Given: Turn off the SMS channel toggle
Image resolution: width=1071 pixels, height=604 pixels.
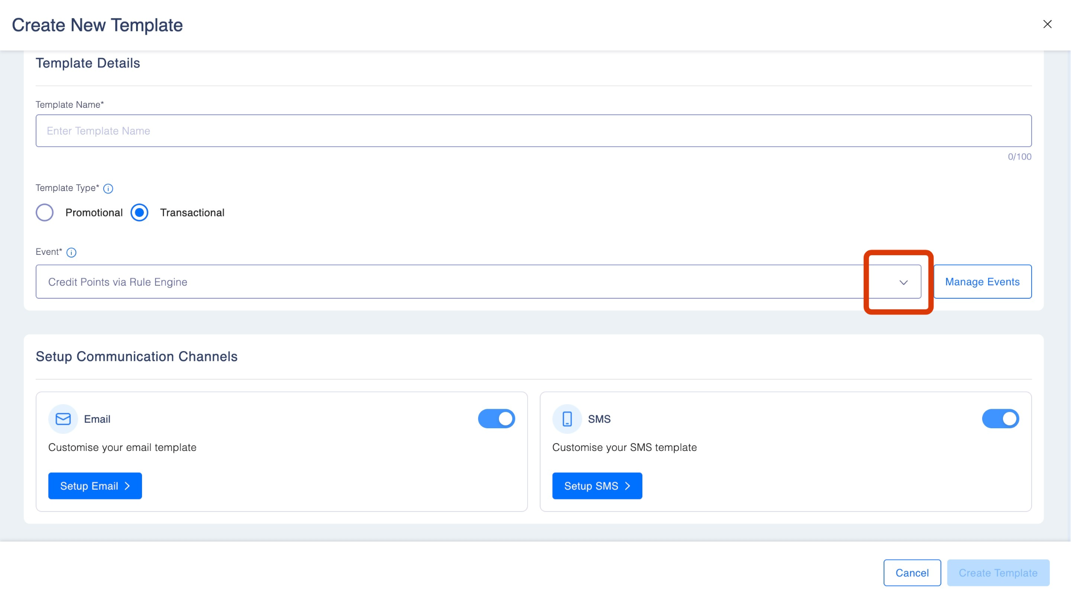Looking at the screenshot, I should tap(1000, 419).
